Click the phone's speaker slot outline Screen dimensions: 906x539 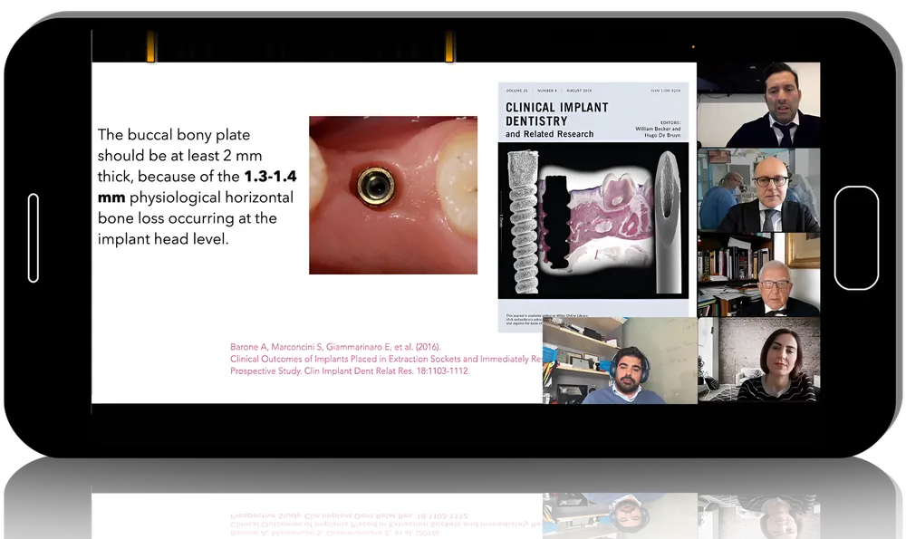[34, 238]
